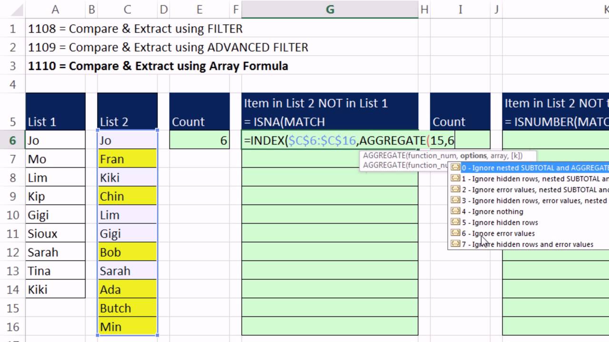The height and width of the screenshot is (342, 609).
Task: Click yellow List 2 cell 'Bob'
Action: 127,252
